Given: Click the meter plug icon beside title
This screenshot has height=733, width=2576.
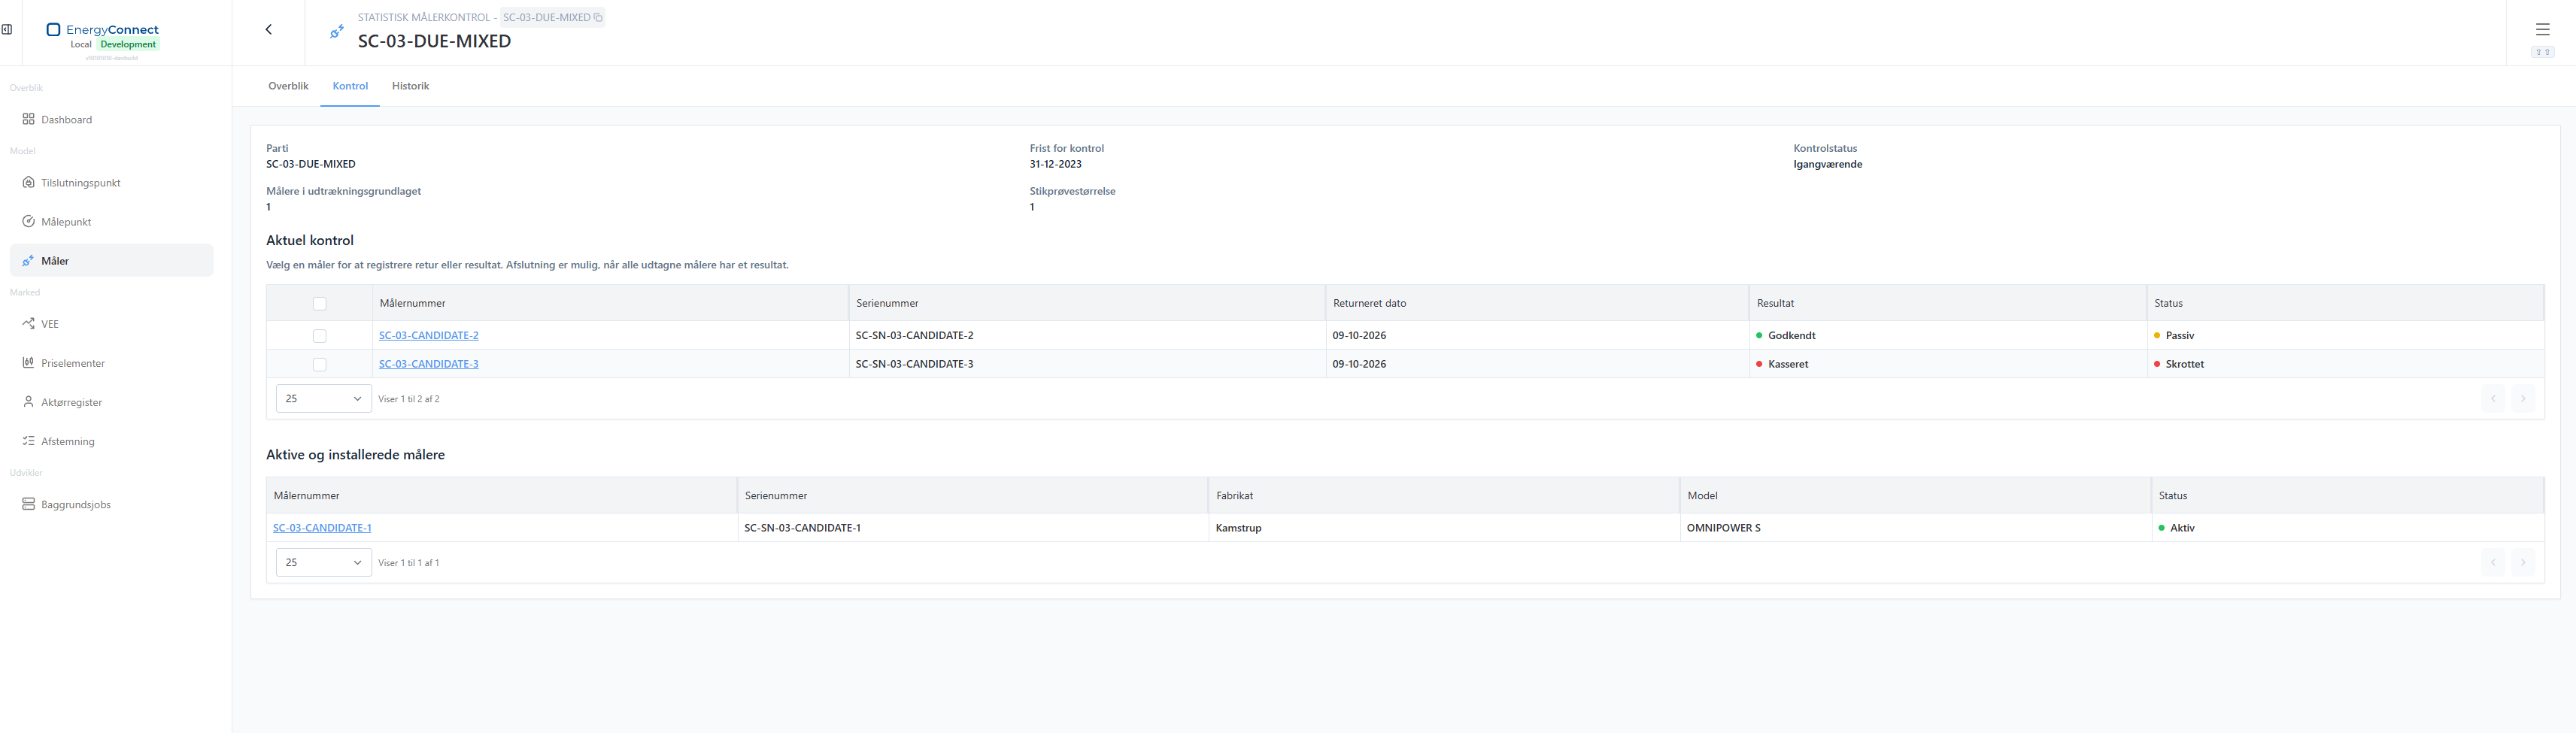Looking at the screenshot, I should coord(337,32).
